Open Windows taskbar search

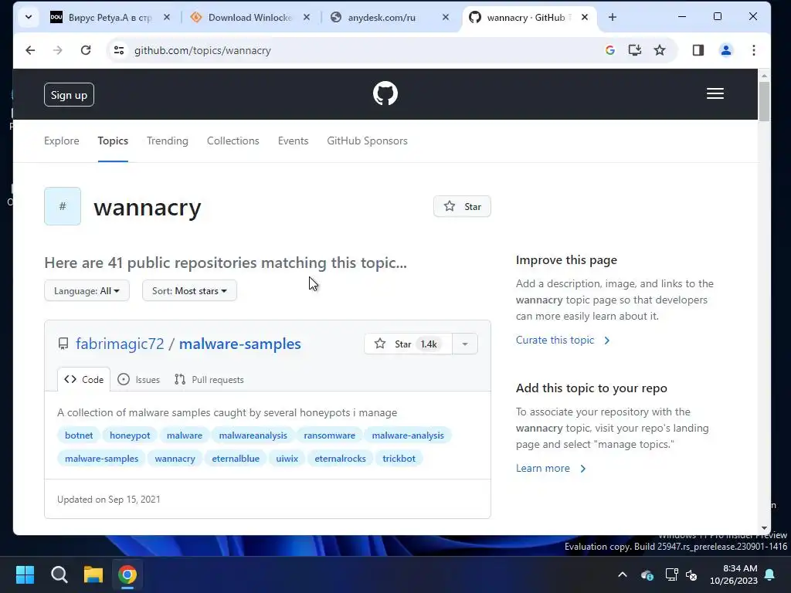pyautogui.click(x=59, y=574)
